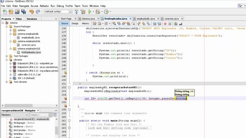Switch editor to History view
Viewport: 246px width, 138px height.
point(85,23)
